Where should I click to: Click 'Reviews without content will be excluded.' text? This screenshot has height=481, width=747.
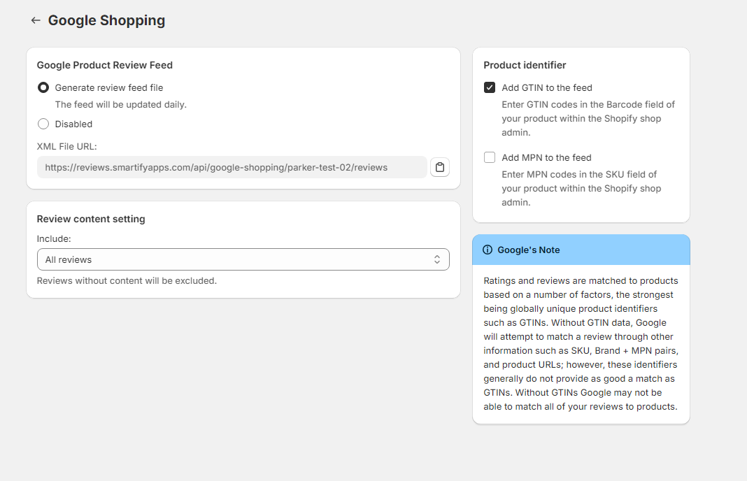[x=127, y=281]
